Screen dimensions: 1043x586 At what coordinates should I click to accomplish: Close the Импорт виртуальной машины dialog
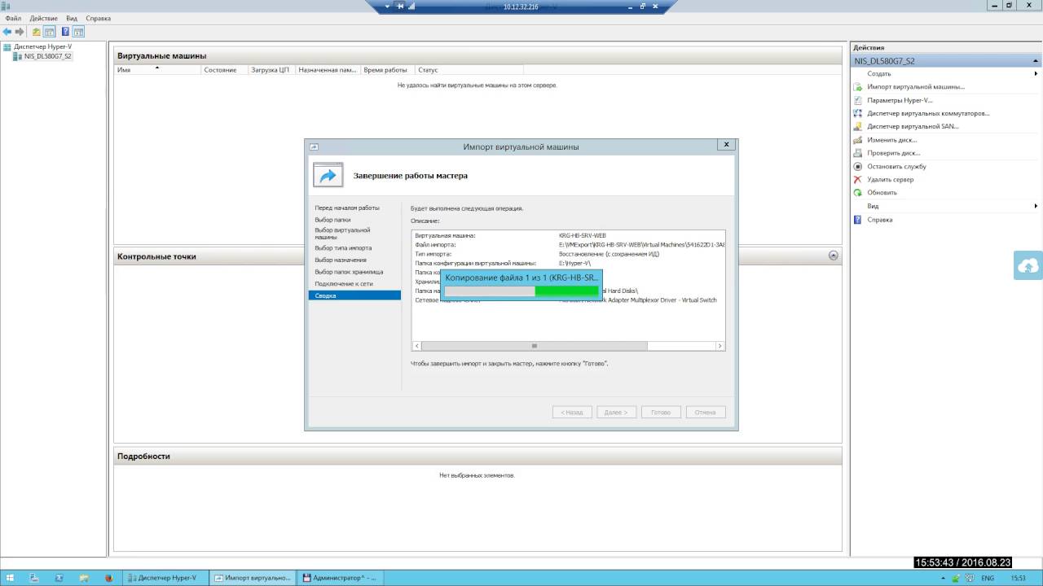(725, 145)
